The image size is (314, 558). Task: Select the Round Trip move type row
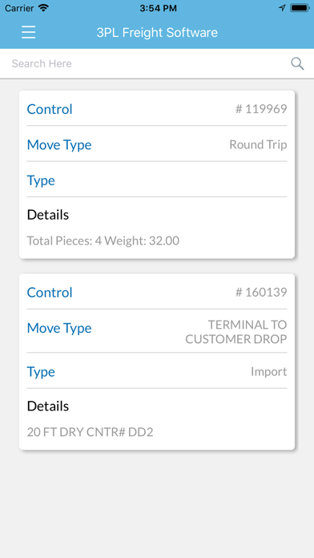157,144
